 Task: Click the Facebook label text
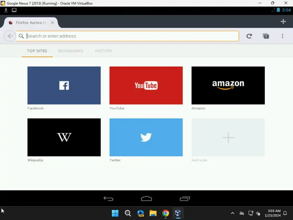pos(35,108)
